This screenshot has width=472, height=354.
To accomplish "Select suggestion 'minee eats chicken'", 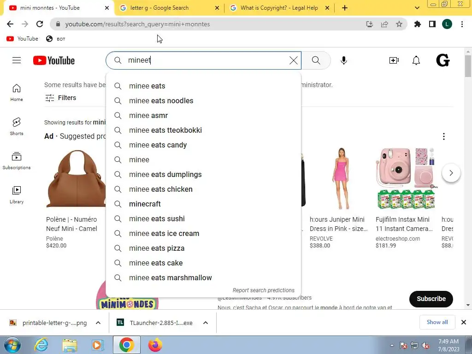I will click(x=203, y=189).
